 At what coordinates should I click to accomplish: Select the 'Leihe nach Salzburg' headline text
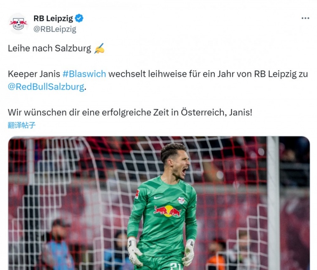click(x=49, y=48)
